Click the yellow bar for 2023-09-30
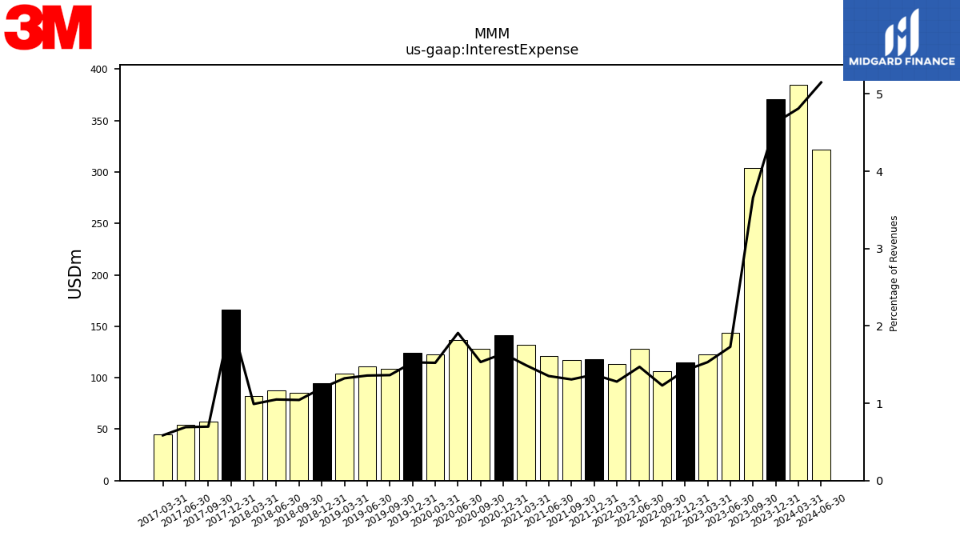Viewport: 960px width, 540px height. (753, 325)
